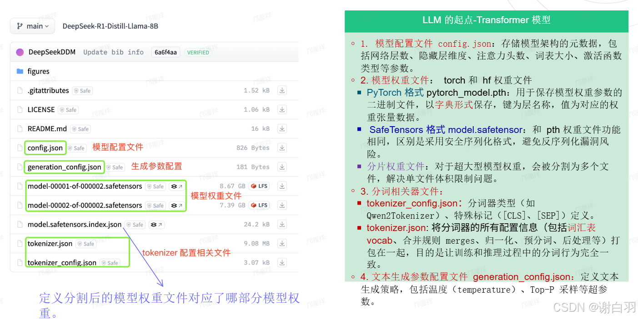638x319 pixels.
Task: Open the .gitattributes file
Action: click(x=48, y=90)
